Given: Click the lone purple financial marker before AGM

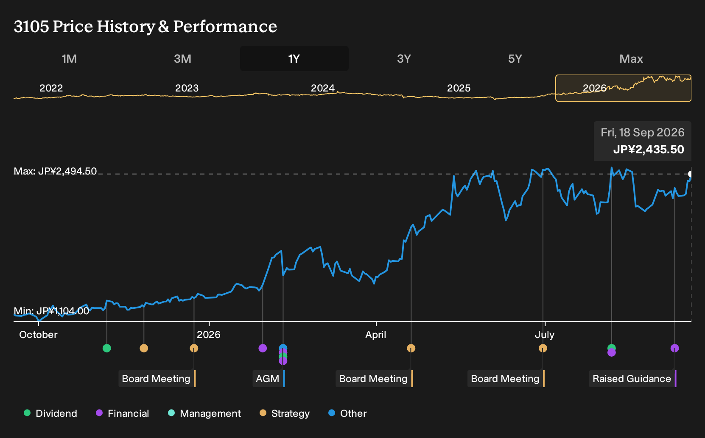Looking at the screenshot, I should point(263,348).
